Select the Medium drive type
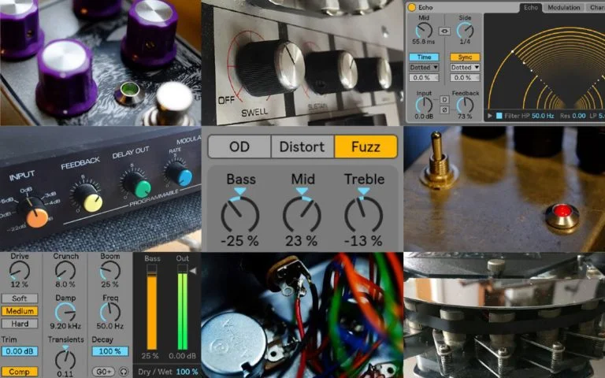The image size is (605, 378). (19, 311)
